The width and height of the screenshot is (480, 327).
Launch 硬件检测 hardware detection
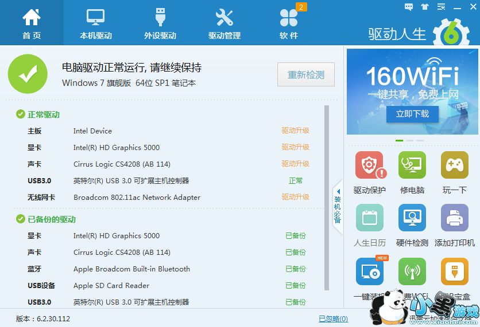412,218
